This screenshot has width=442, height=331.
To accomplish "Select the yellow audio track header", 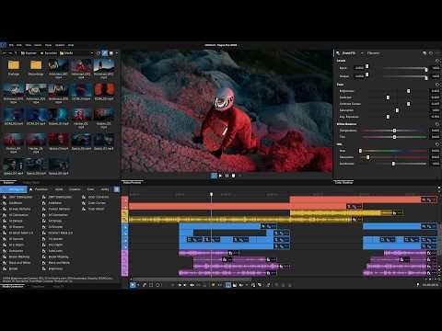I will (x=125, y=216).
